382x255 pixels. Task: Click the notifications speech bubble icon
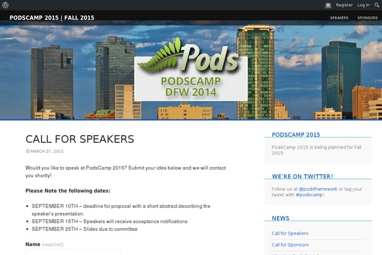click(x=328, y=5)
